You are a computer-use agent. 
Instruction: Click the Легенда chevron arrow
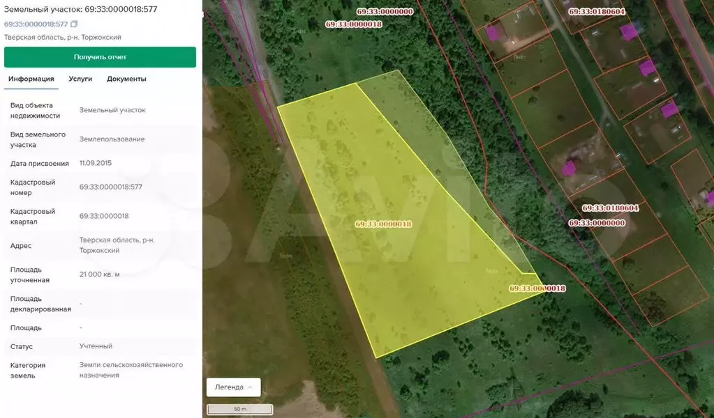point(250,387)
